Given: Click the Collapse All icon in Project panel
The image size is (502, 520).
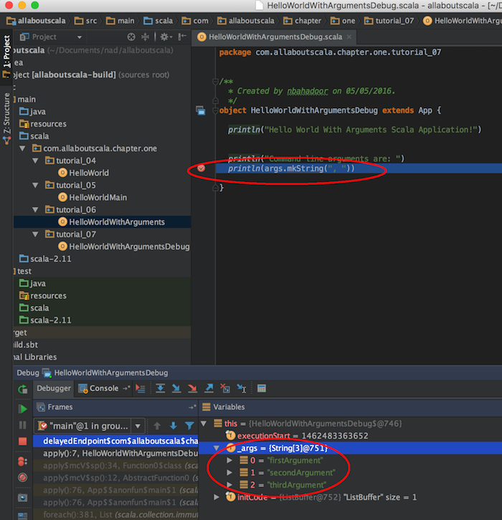Looking at the screenshot, I should 145,37.
